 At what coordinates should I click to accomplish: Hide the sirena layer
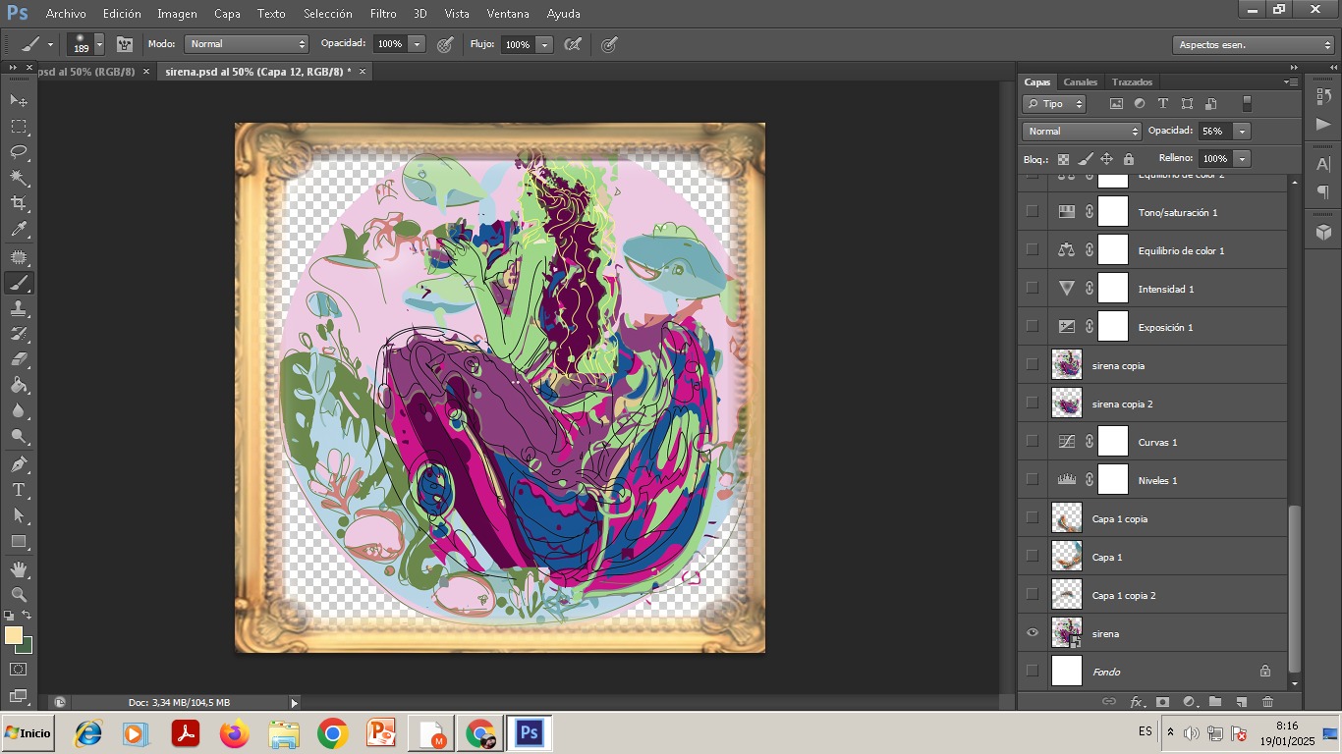pos(1032,633)
